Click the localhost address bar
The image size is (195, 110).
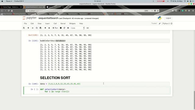point(85,11)
